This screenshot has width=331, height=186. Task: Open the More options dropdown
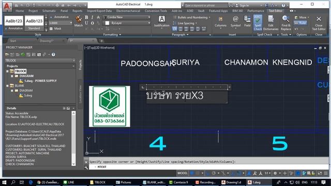(x=302, y=17)
